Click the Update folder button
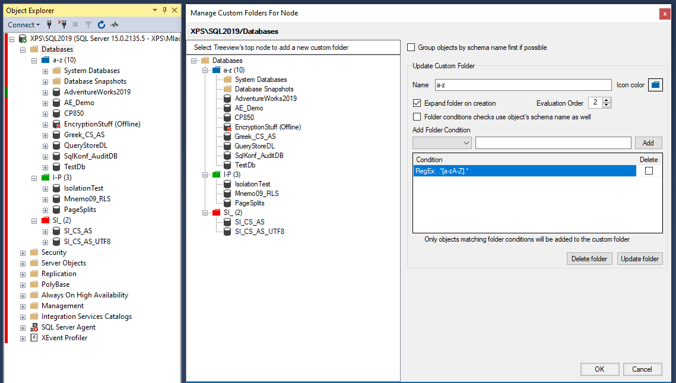676x383 pixels. [x=640, y=259]
